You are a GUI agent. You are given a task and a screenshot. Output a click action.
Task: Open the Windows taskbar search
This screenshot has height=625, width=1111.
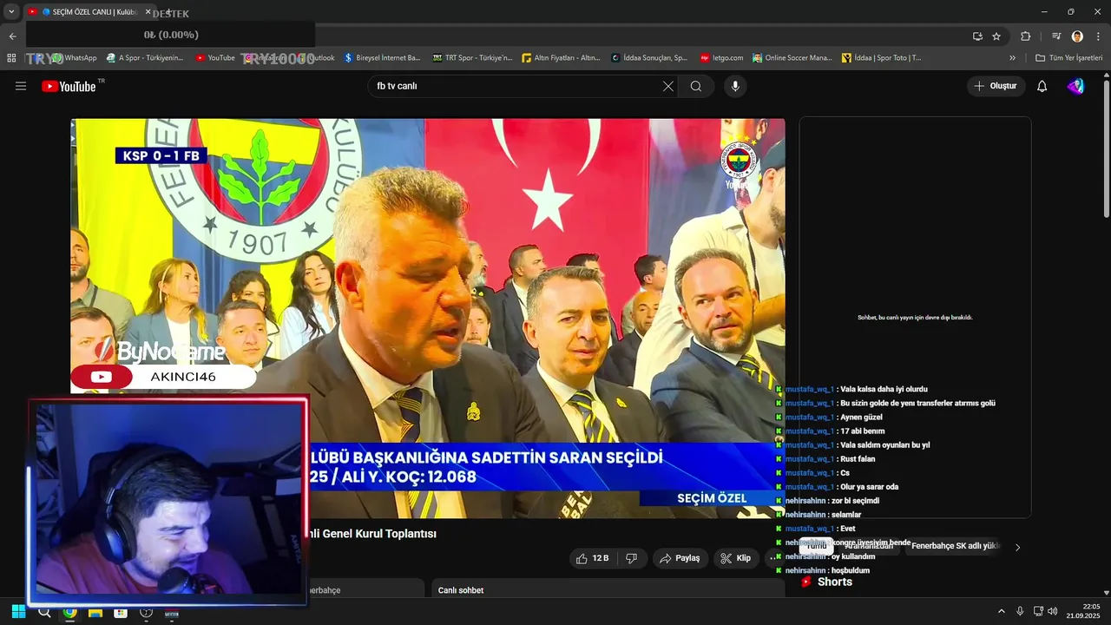pos(44,612)
